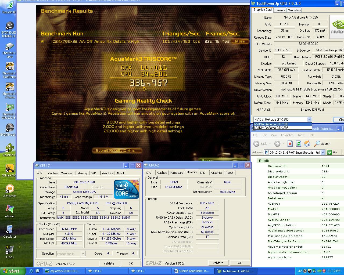Click the browser address input field
Viewport: 344px width, 275px height.
point(292,152)
